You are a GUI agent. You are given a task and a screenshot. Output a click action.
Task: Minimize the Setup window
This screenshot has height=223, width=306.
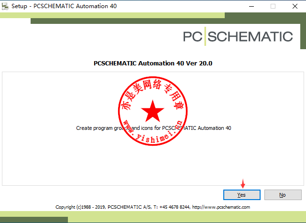[251, 6]
